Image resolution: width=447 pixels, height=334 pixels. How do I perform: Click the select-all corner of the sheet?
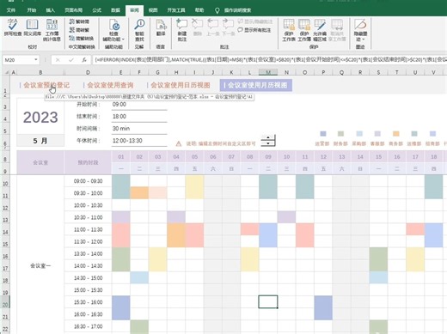coord(6,72)
